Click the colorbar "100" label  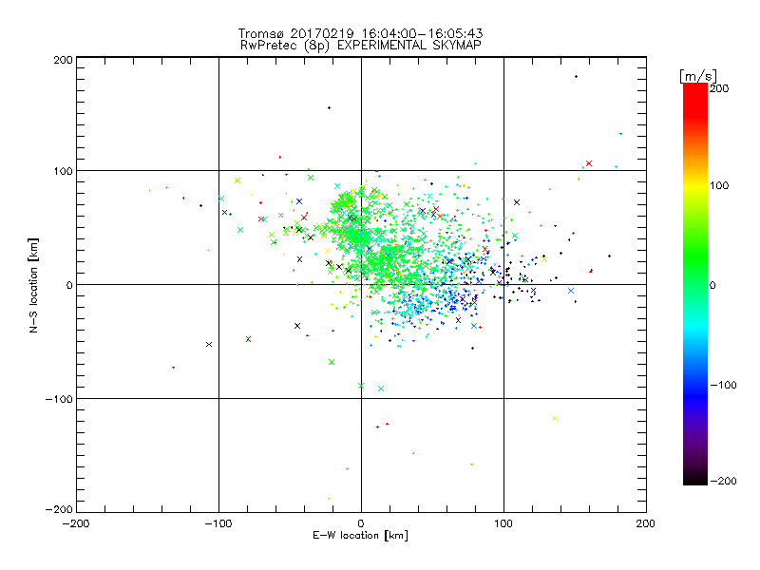coord(719,185)
